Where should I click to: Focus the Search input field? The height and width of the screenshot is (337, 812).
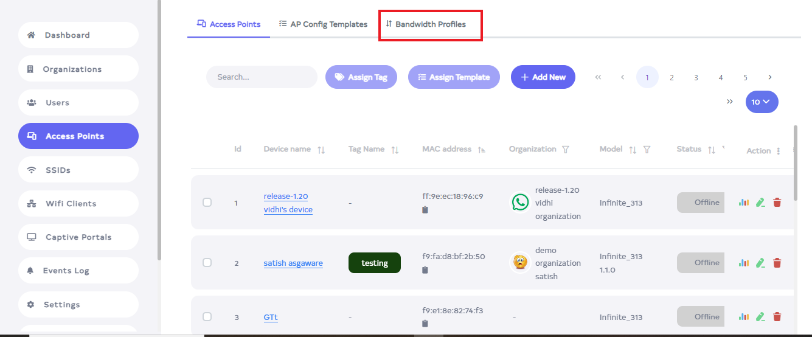coord(262,77)
